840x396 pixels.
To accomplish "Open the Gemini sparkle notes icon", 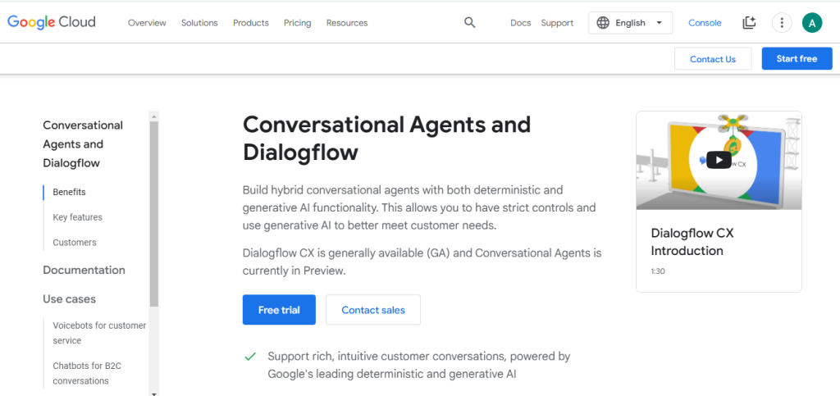I will 749,23.
